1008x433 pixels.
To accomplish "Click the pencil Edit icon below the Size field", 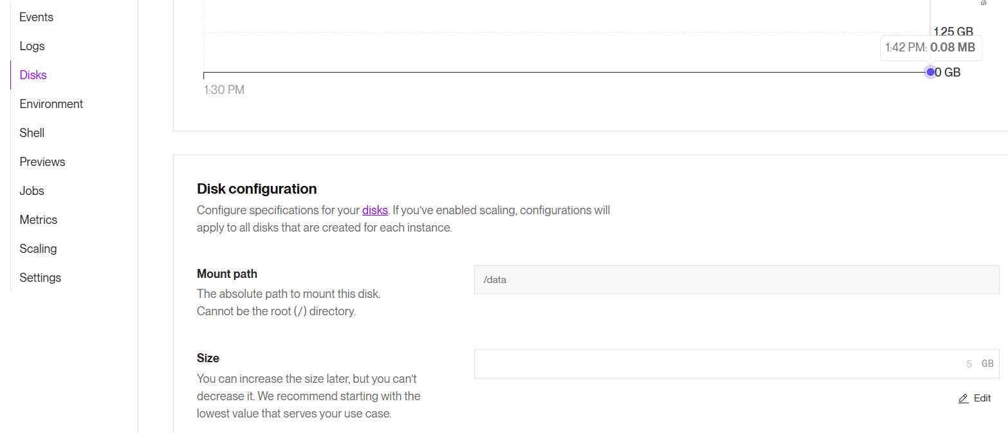I will pyautogui.click(x=963, y=398).
